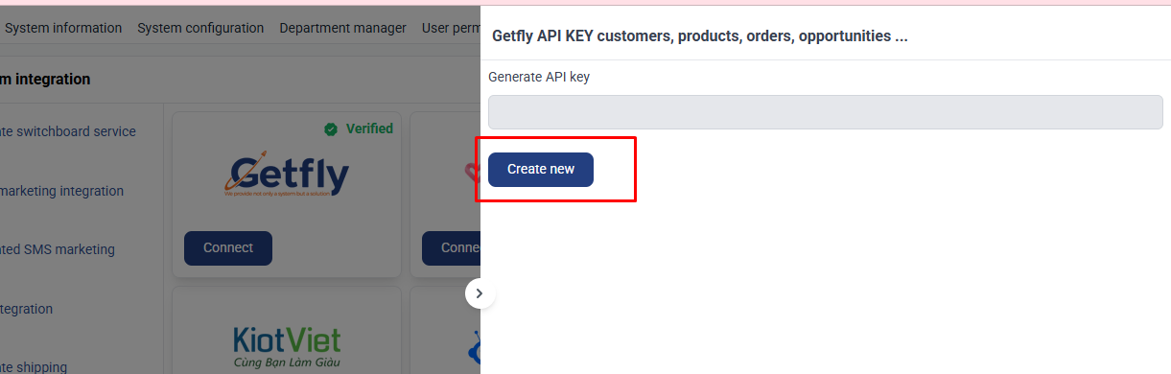Collapse the side panel with the chevron arrow
This screenshot has height=374, width=1171.
point(480,293)
